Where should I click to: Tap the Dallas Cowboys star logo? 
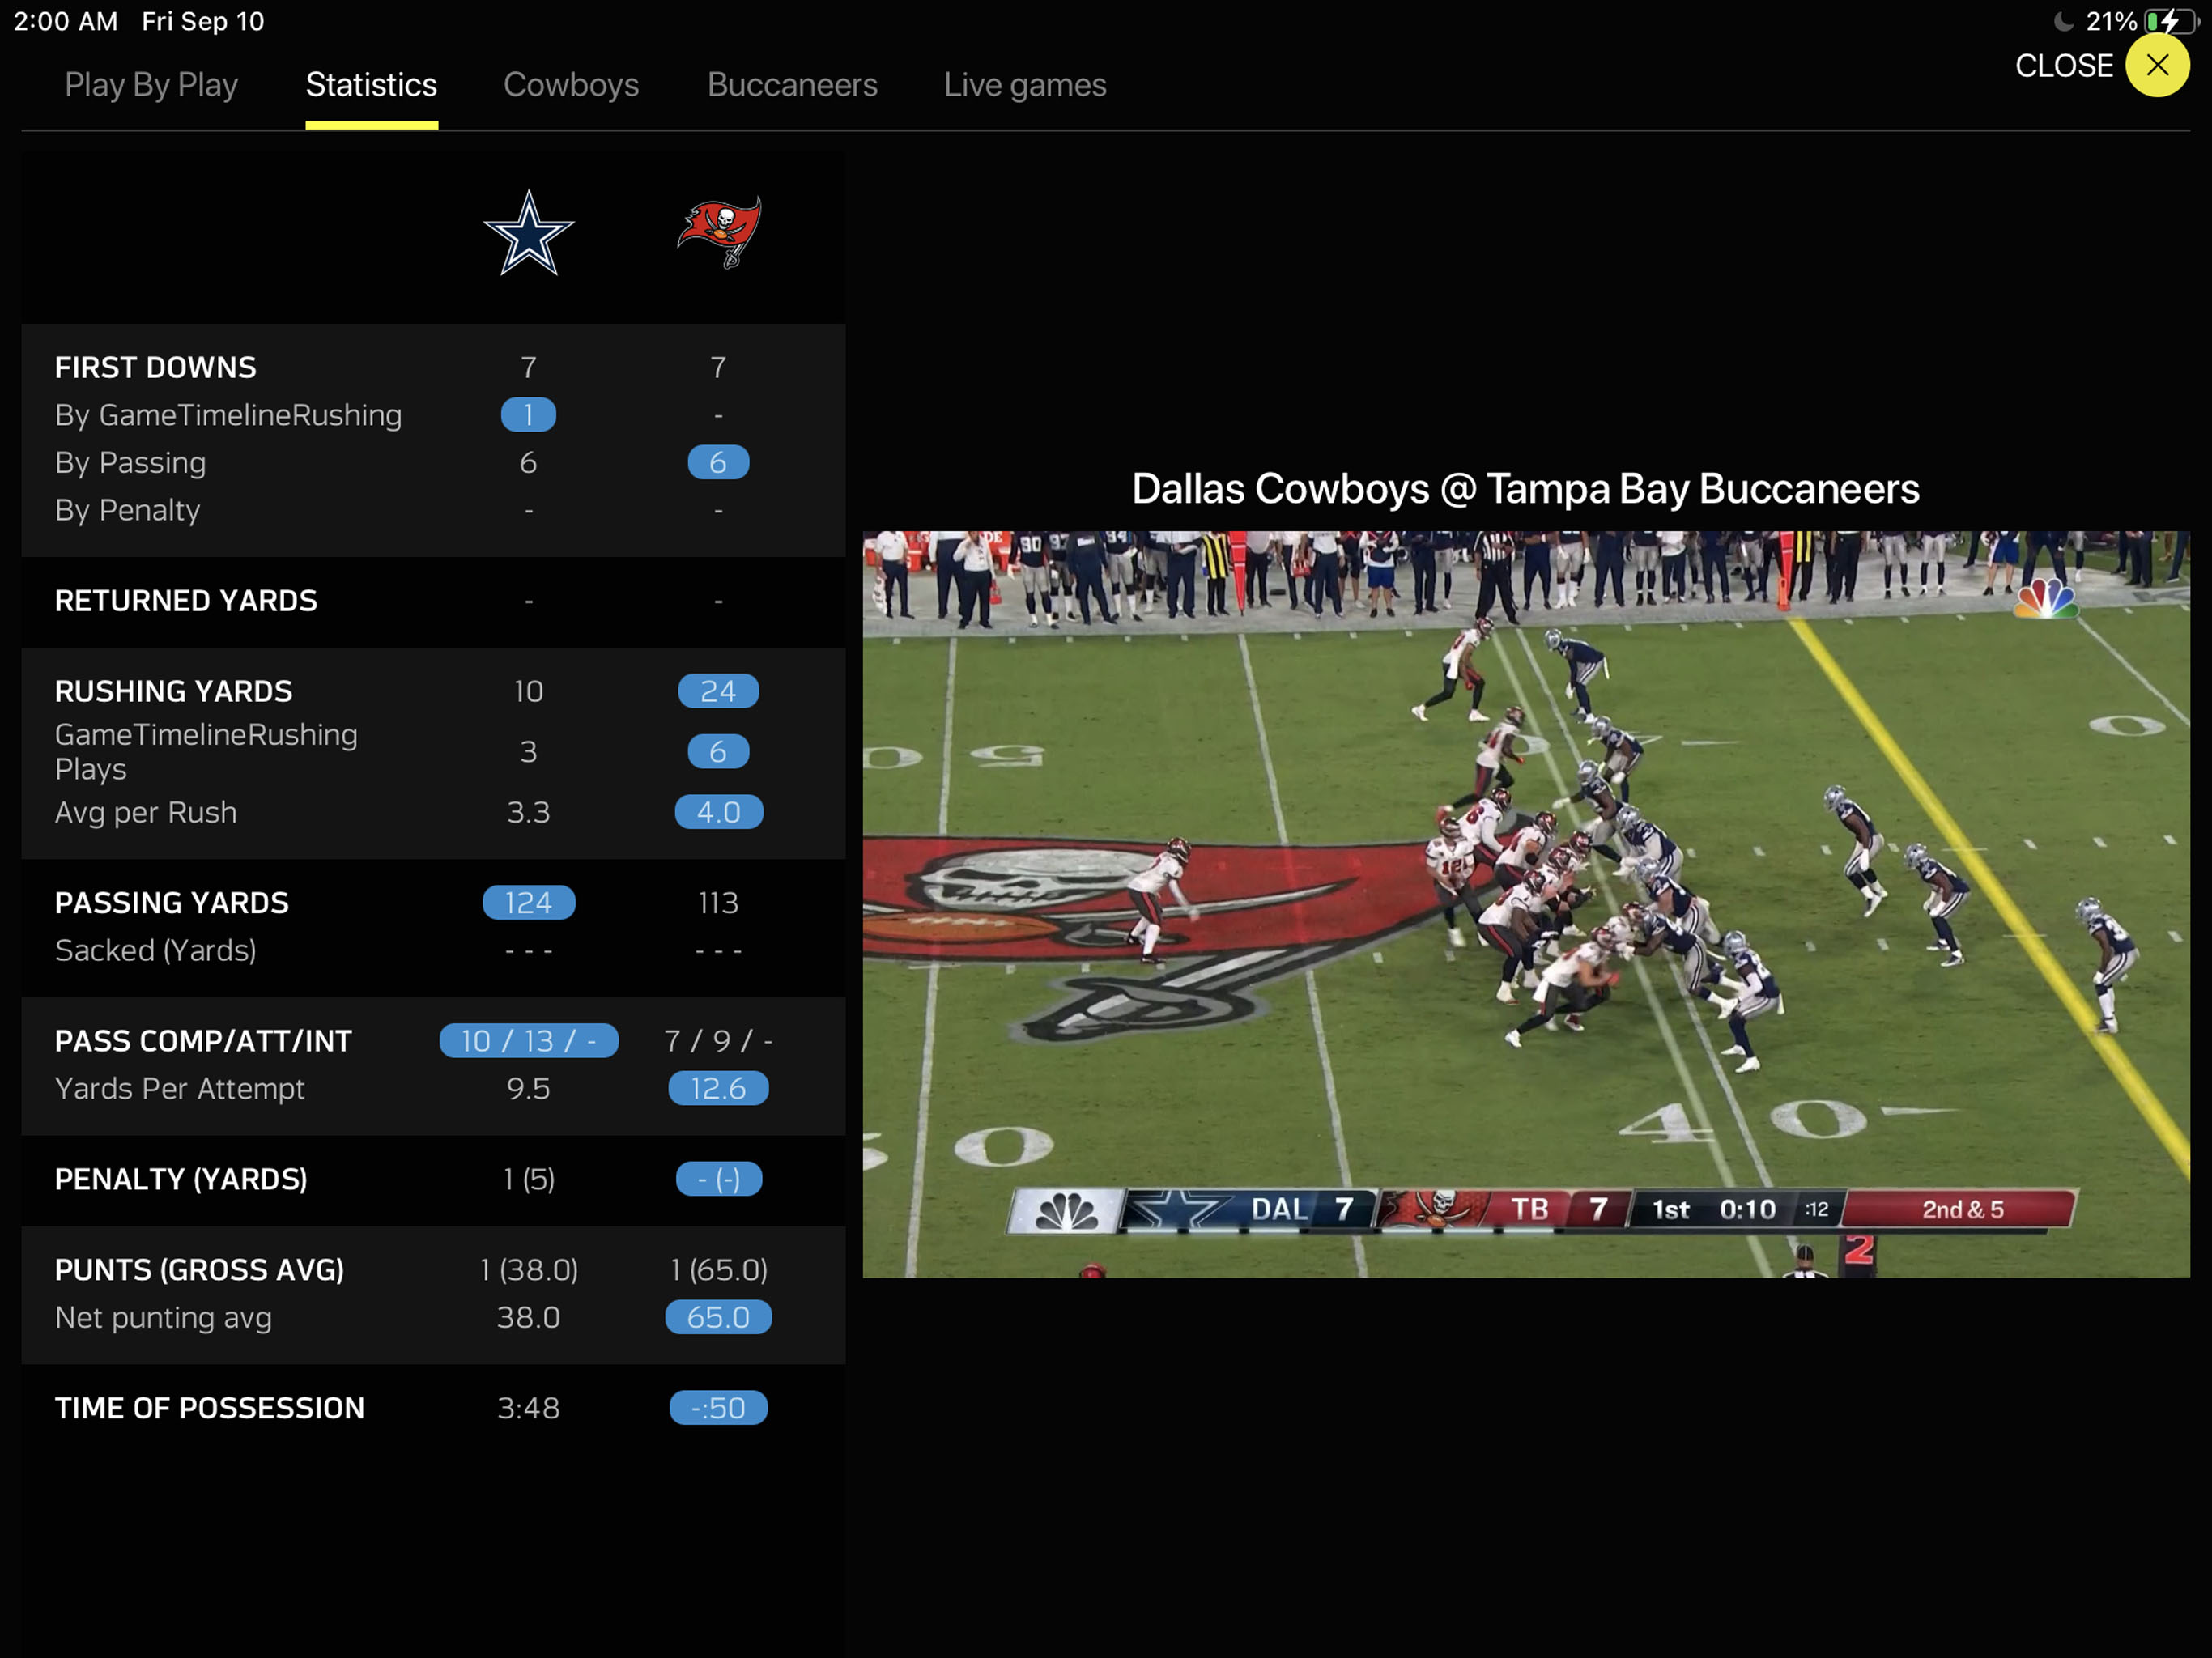pyautogui.click(x=528, y=233)
